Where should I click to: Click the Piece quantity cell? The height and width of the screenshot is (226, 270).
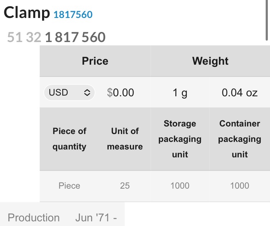[x=69, y=186]
